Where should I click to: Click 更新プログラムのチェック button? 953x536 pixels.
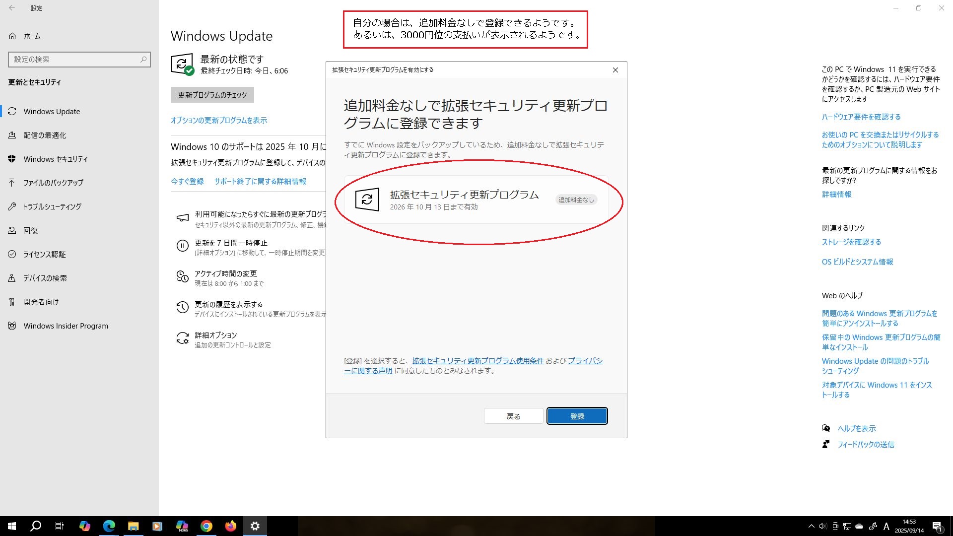click(212, 95)
